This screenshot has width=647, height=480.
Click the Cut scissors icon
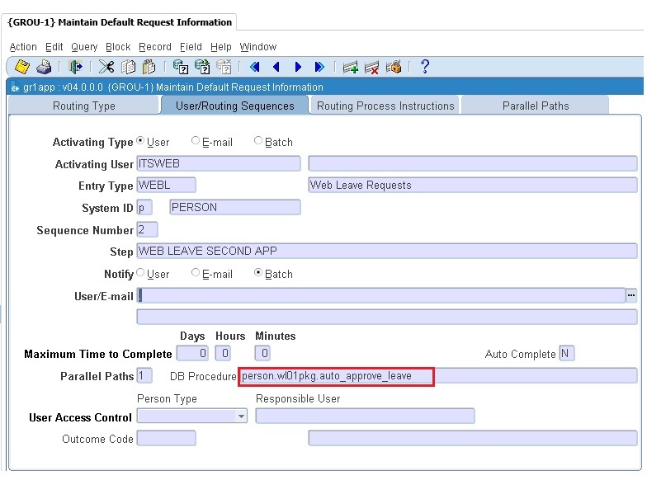coord(106,67)
